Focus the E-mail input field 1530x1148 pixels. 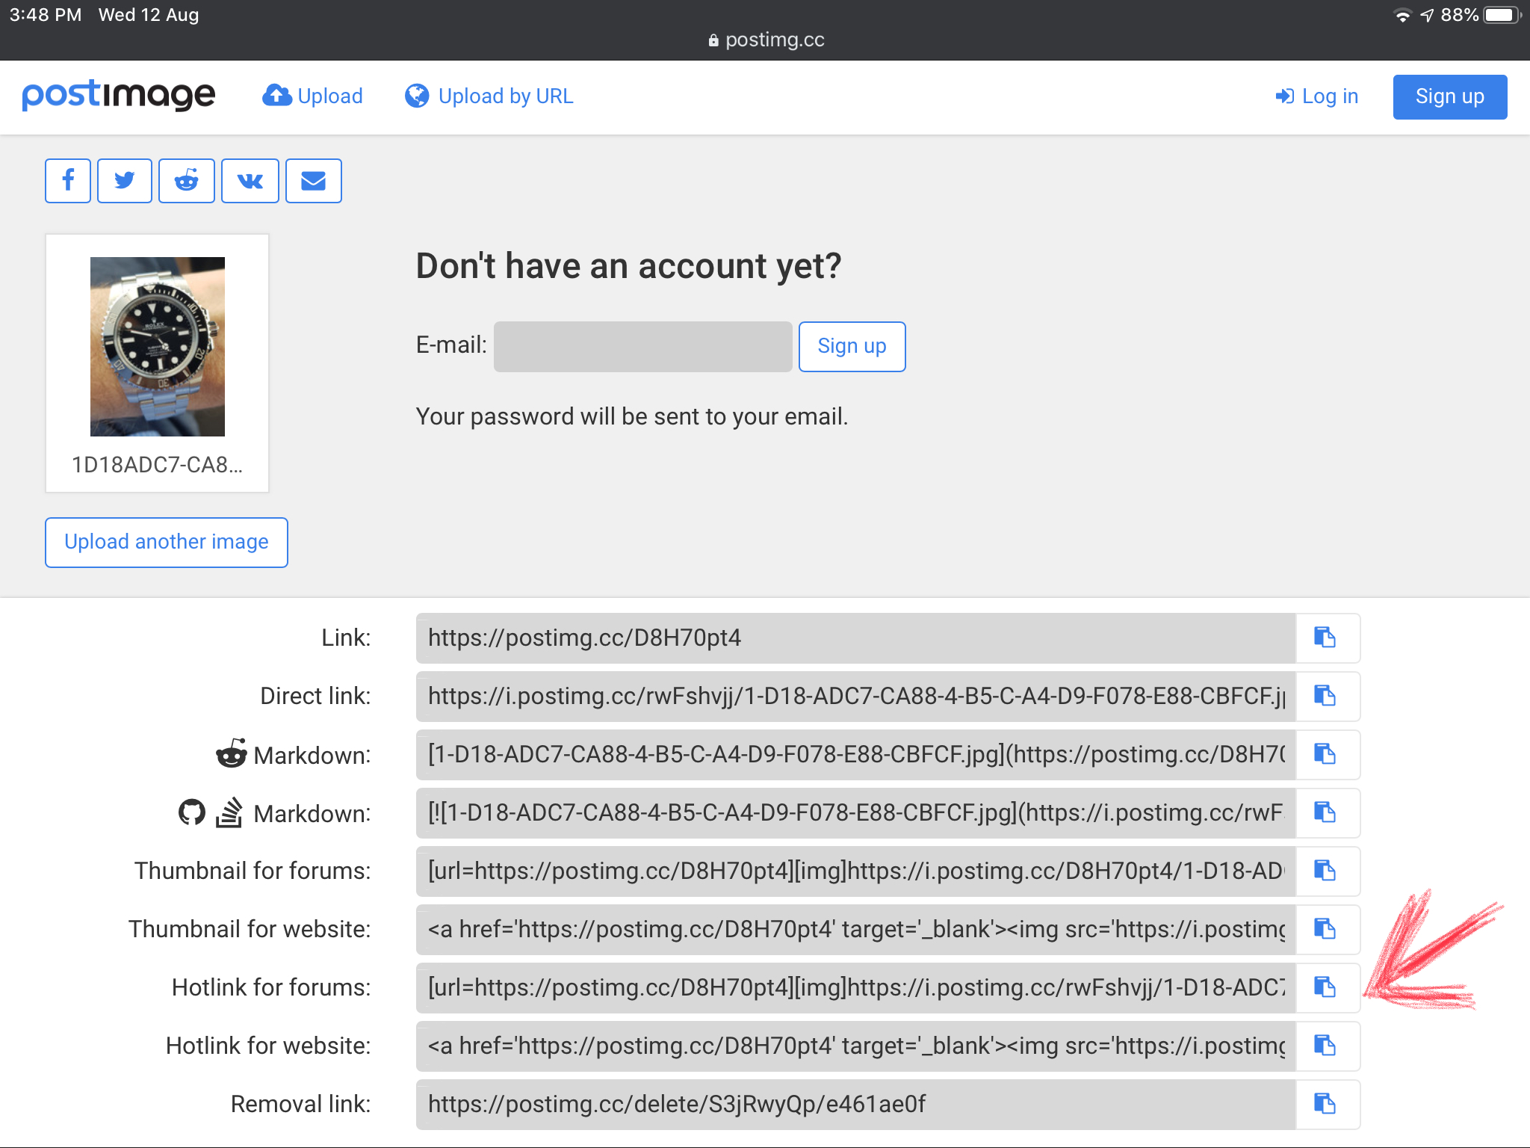(642, 347)
